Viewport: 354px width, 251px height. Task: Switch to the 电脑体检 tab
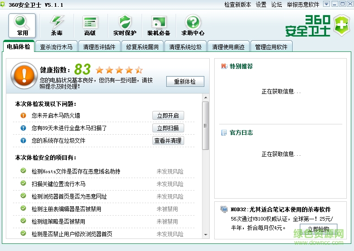(18, 47)
